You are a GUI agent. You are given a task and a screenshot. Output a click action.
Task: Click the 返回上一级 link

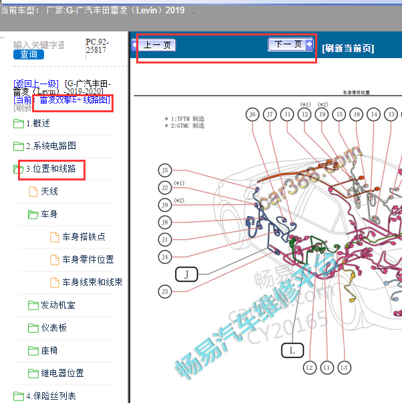(x=36, y=84)
